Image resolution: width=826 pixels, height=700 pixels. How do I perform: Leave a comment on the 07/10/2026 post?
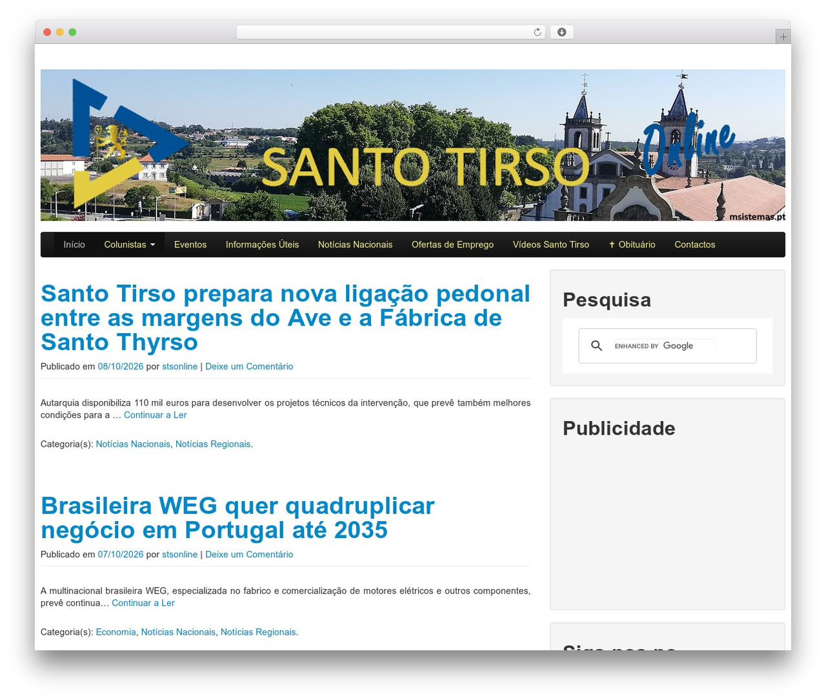coord(249,555)
